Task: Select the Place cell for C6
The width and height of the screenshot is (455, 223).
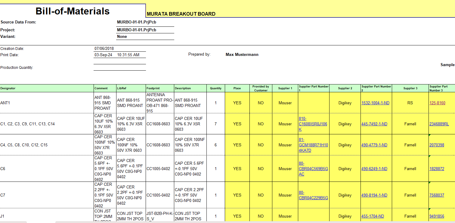Action: [x=237, y=169]
